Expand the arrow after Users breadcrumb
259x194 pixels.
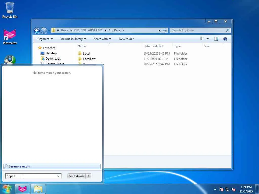pyautogui.click(x=71, y=30)
